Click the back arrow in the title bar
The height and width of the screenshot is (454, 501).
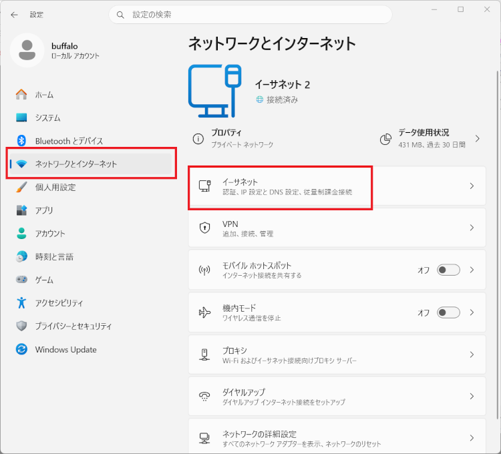click(x=15, y=15)
